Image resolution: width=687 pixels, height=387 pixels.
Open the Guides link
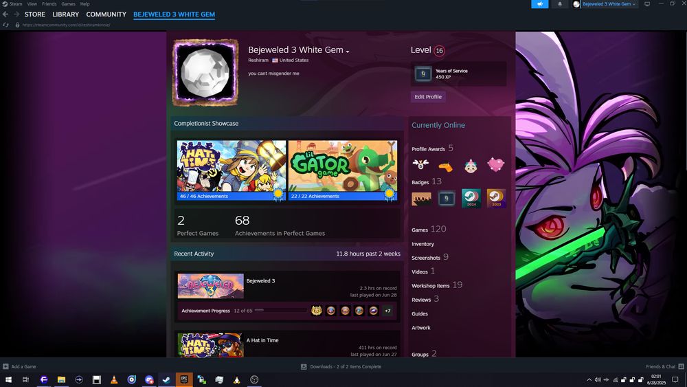[420, 314]
